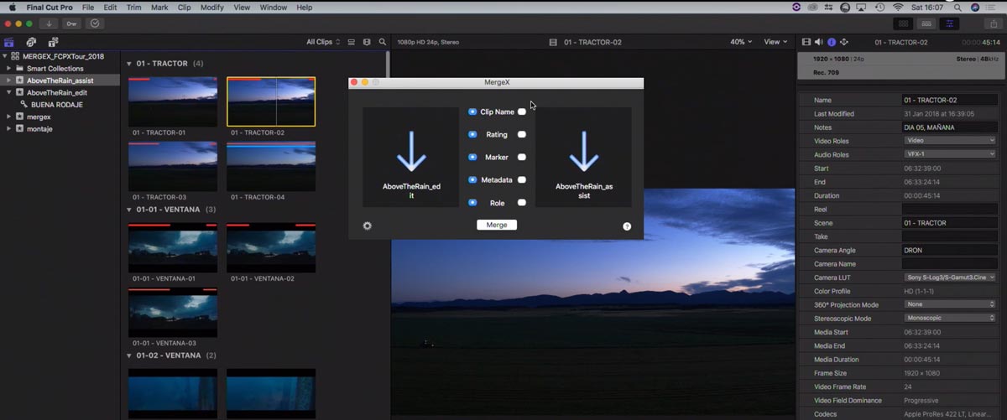Open the video inspector filmstrip icon
Screen dimensions: 1007x420
click(806, 42)
